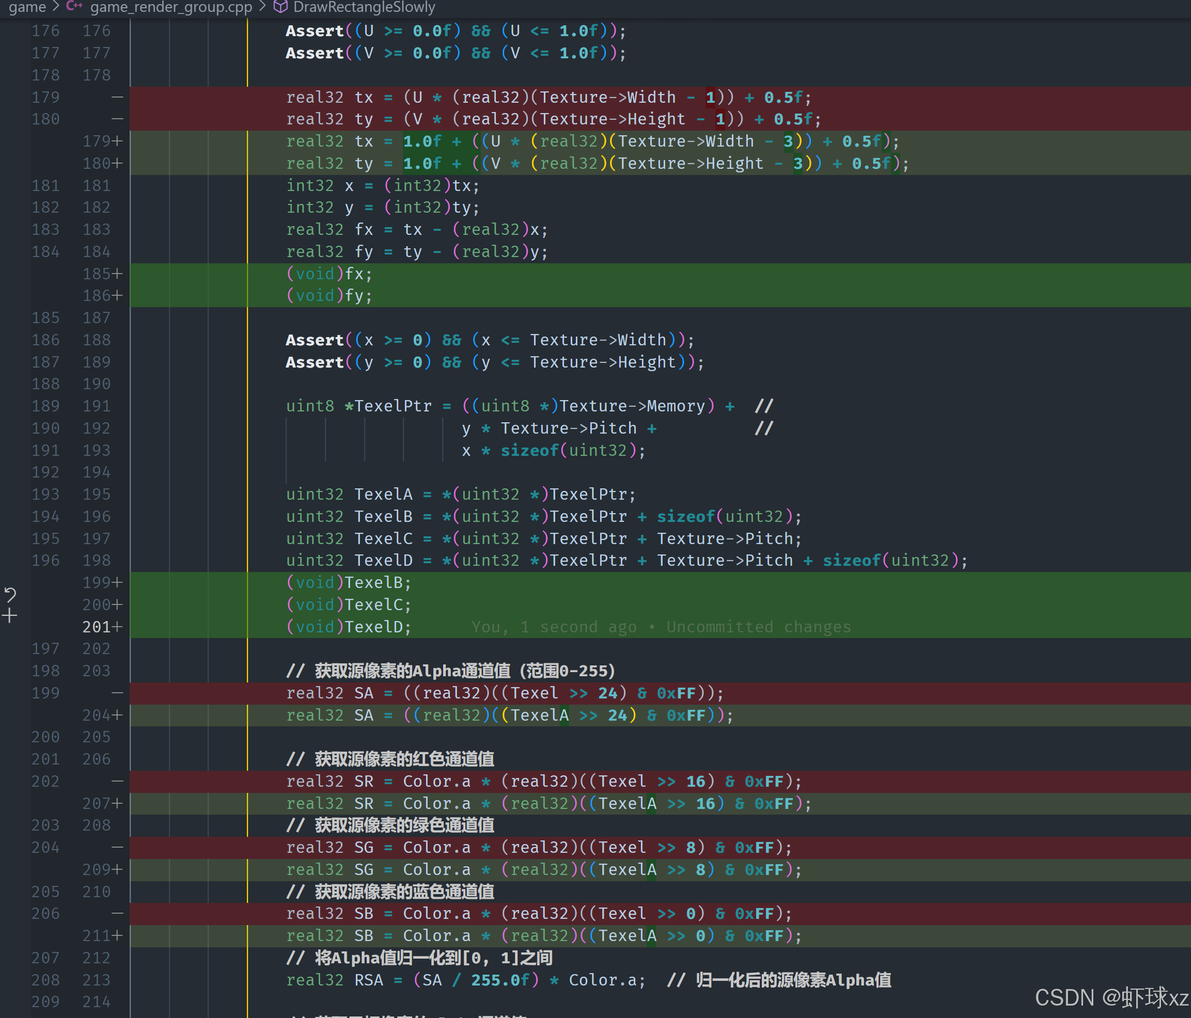This screenshot has height=1018, width=1191.
Task: Click the added '(void)TexelB;' line
Action: [349, 582]
